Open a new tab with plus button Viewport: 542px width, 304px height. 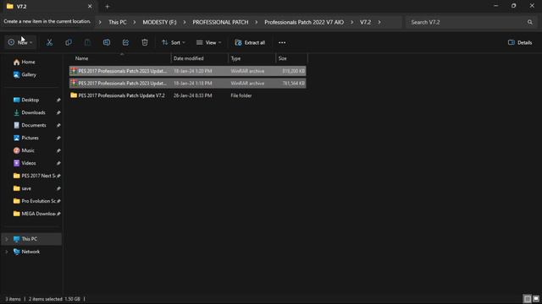(x=108, y=6)
